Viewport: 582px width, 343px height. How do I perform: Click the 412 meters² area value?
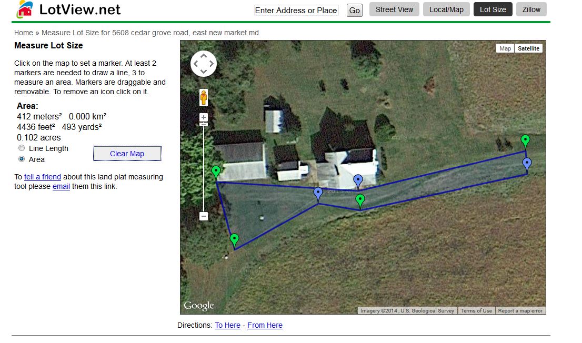click(39, 117)
